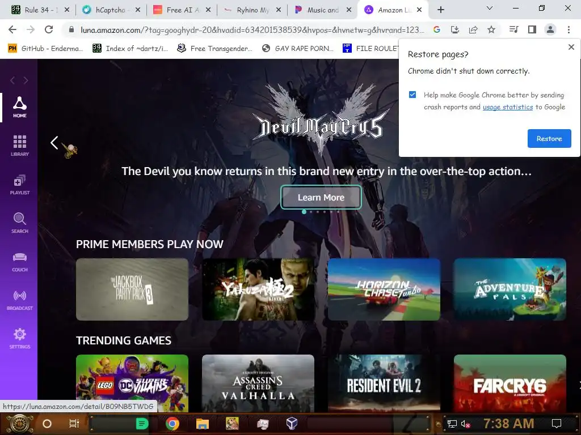Open the Search magnifier in Luna sidebar
581x435 pixels.
point(20,223)
